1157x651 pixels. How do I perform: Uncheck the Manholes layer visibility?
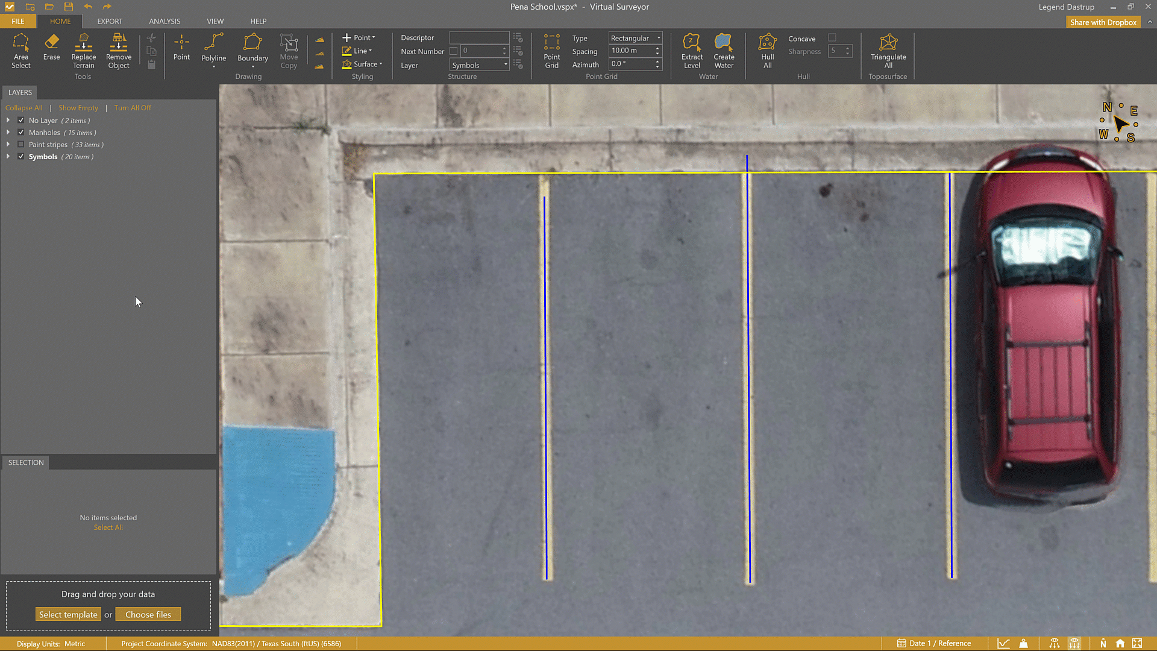(x=21, y=133)
